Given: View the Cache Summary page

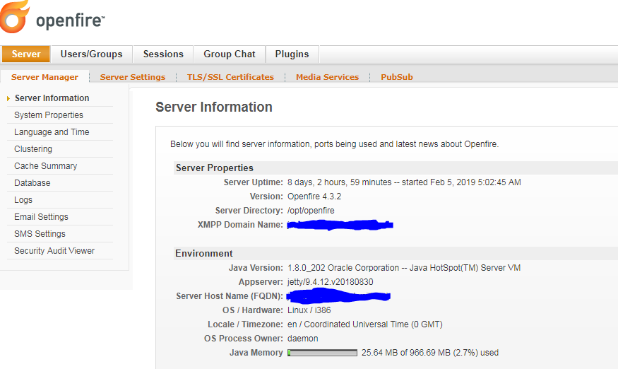Looking at the screenshot, I should coord(45,165).
